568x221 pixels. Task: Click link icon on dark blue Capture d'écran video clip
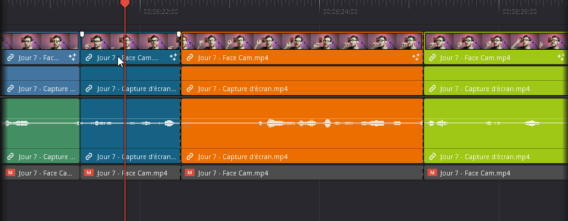pos(89,89)
